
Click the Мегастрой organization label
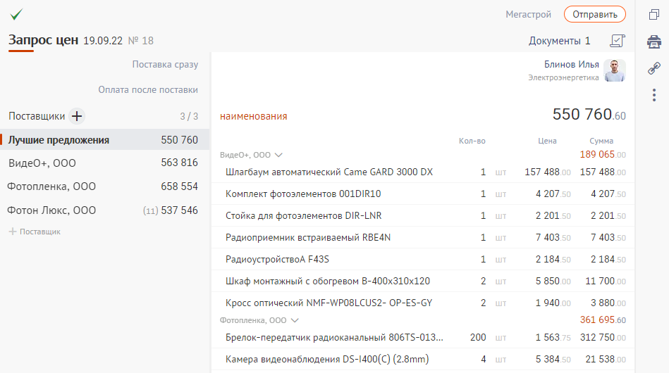[x=527, y=14]
